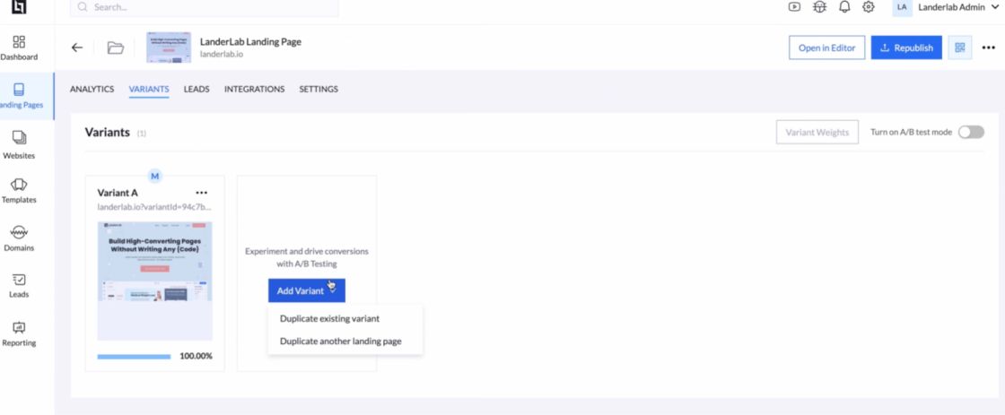Open Templates sidebar icon
The height and width of the screenshot is (415, 1005).
pos(19,185)
